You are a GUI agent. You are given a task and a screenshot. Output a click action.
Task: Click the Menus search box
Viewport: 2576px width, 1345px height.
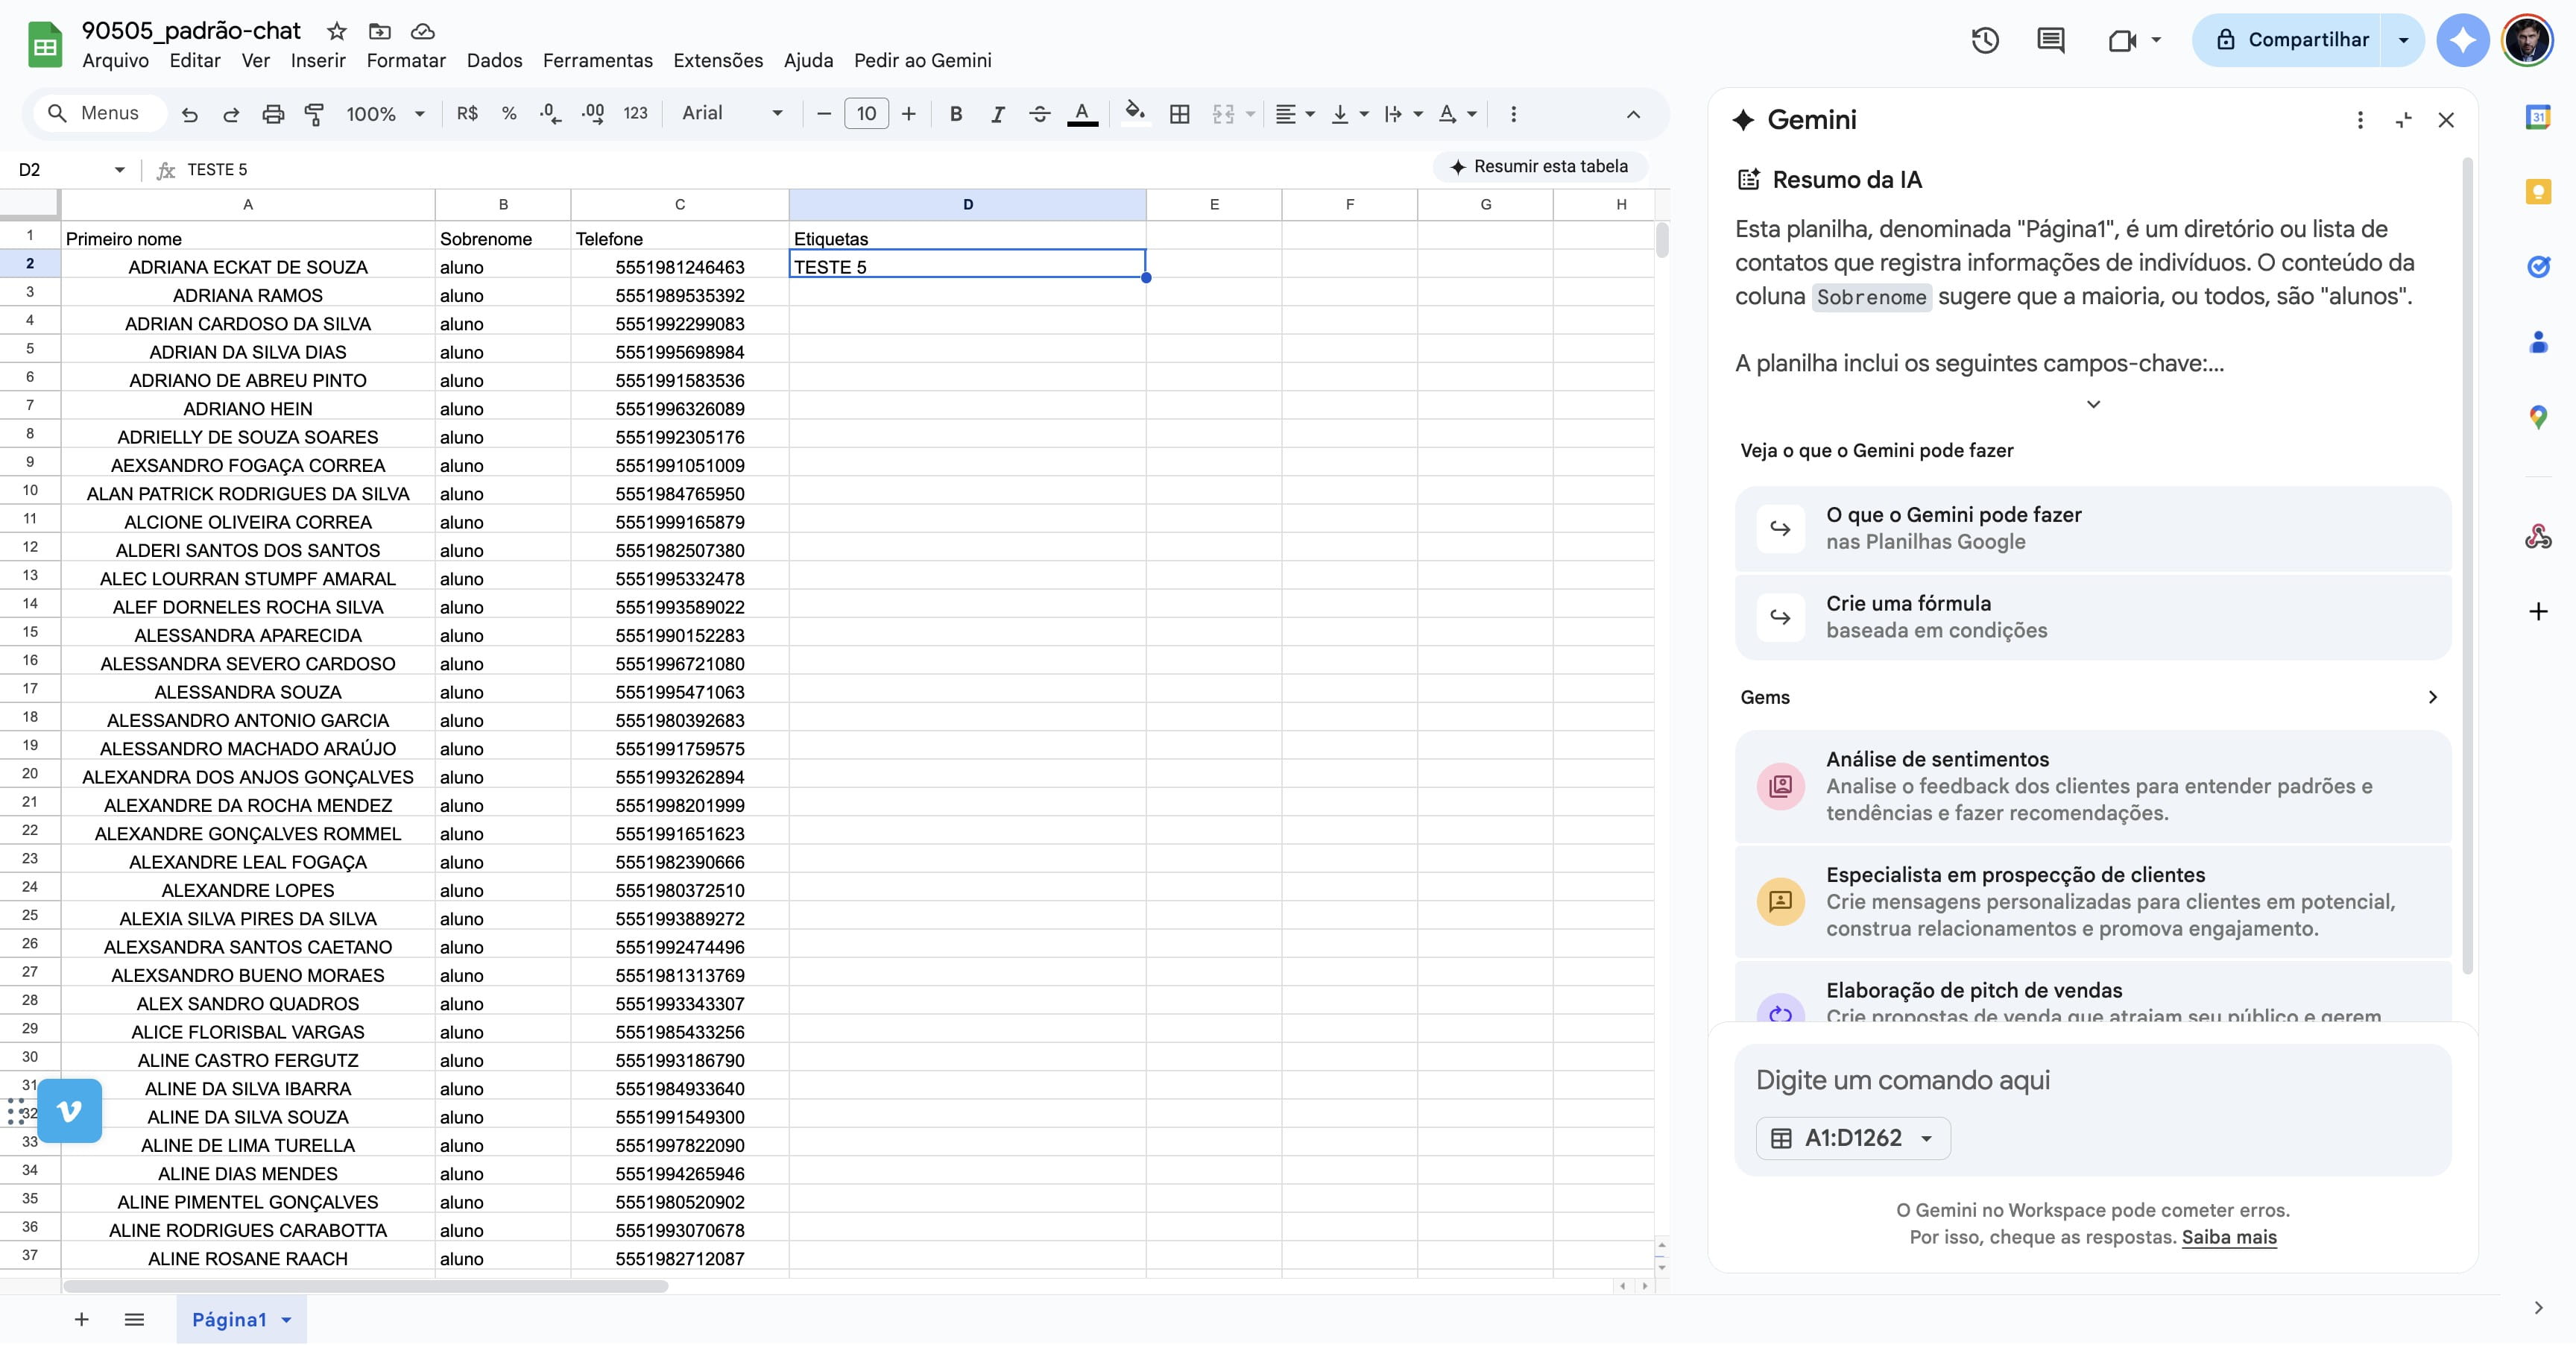point(100,113)
